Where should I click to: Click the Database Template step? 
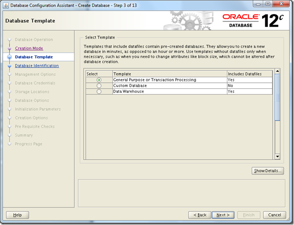tap(34, 57)
